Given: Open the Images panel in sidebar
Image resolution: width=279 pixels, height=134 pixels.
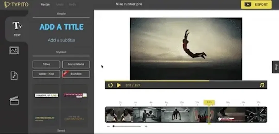Looking at the screenshot, I should coord(14,50).
